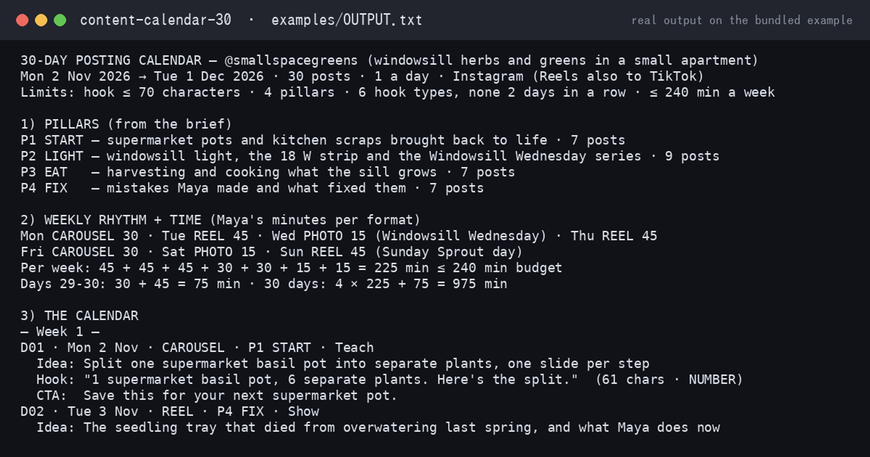Image resolution: width=870 pixels, height=457 pixels.
Task: Click the D01 Mon 2 Nov entry header
Action: 197,348
